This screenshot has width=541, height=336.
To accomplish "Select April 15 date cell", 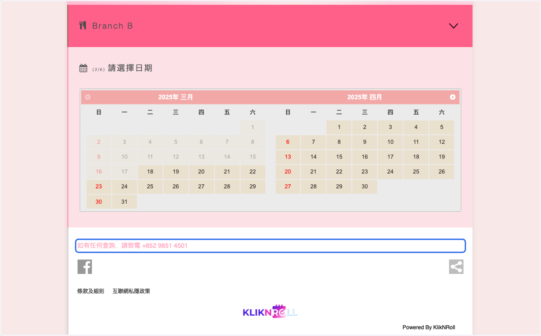I will click(339, 157).
